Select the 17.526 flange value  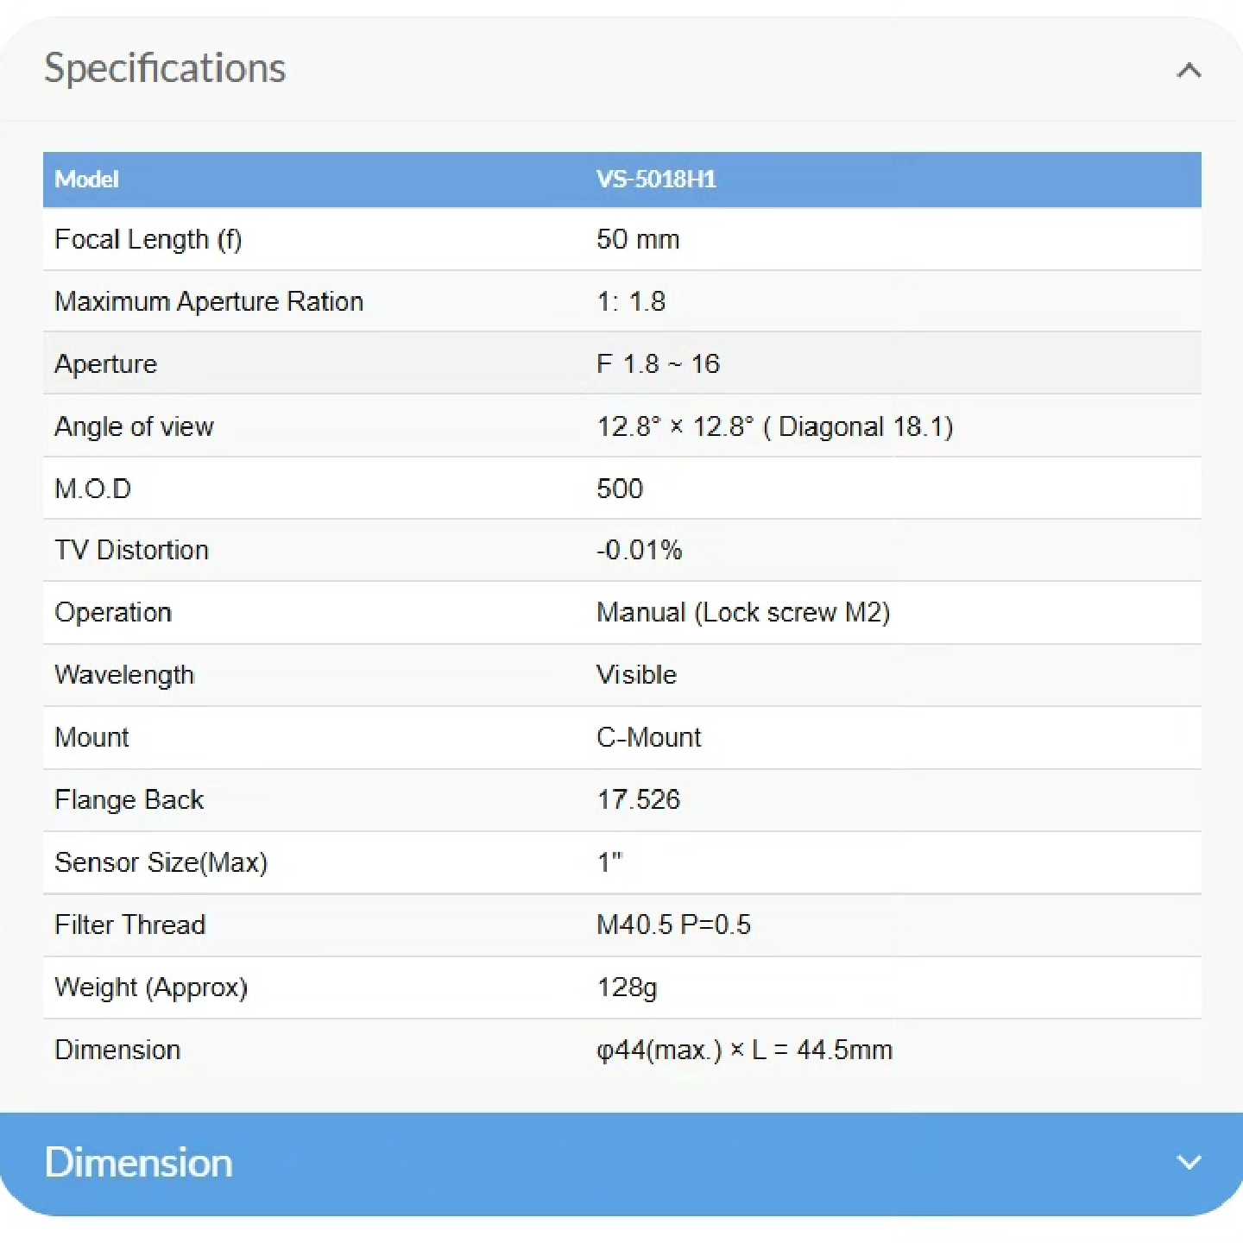639,799
